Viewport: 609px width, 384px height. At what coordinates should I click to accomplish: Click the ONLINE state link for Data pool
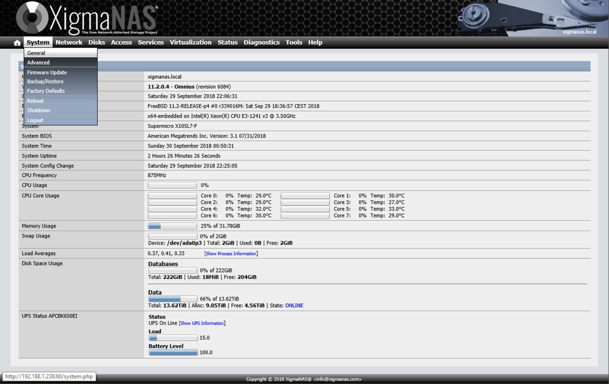pos(294,305)
